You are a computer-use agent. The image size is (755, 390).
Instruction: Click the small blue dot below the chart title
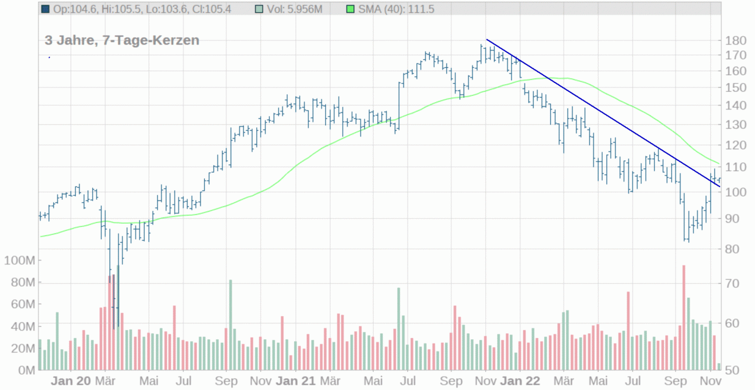(x=49, y=57)
